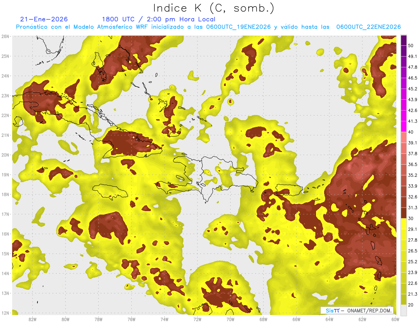Select the color scale value 47.8
The height and width of the screenshot is (324, 420).
413,67
